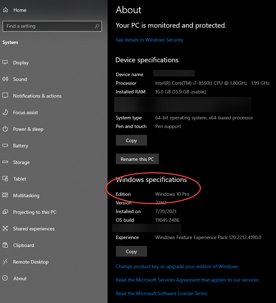Click the Home house icon
276x303 pixels.
[6, 10]
